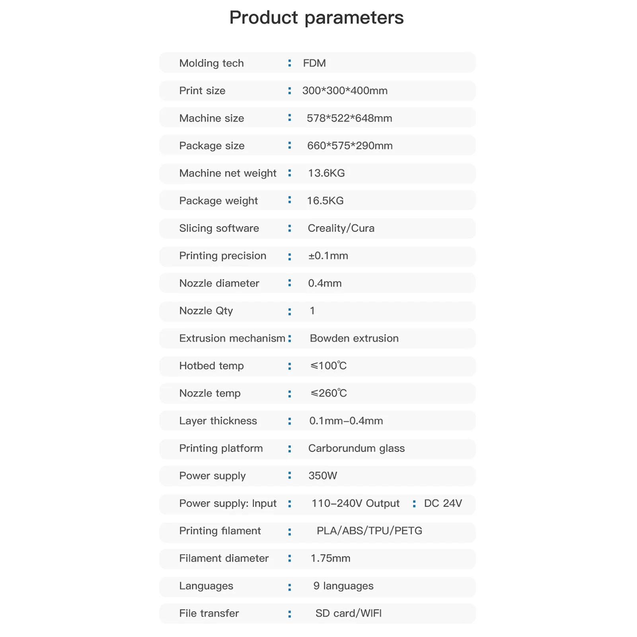Click the Layer thickness 0.1mm-0.4mm value
Screen dimensions: 637x637
(346, 421)
